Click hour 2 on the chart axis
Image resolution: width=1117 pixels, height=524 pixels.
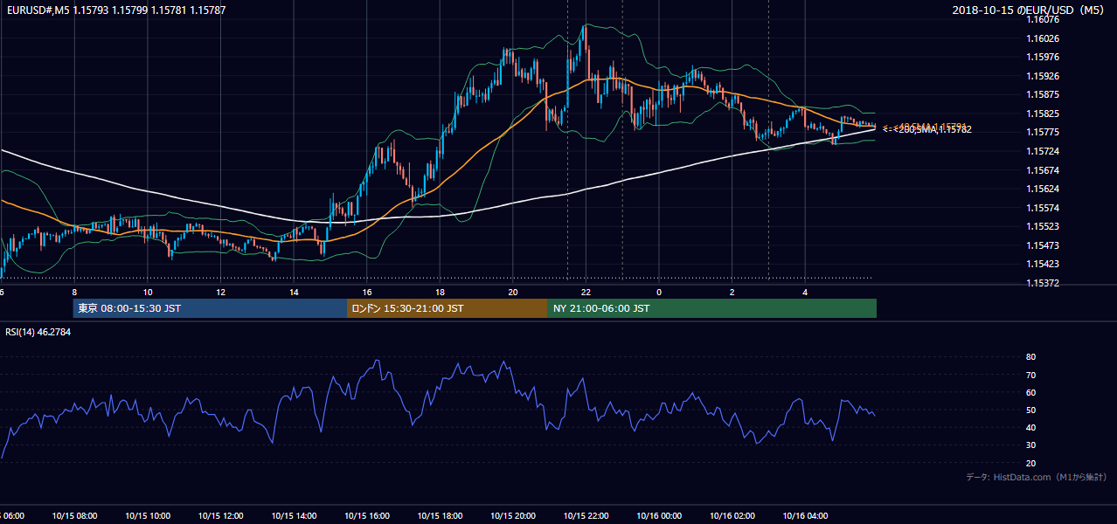732,292
